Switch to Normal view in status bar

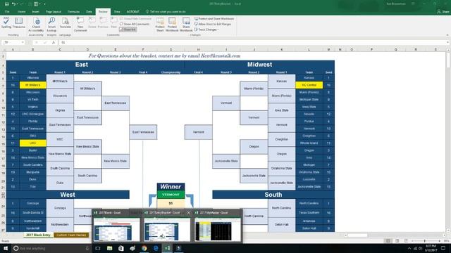388,241
